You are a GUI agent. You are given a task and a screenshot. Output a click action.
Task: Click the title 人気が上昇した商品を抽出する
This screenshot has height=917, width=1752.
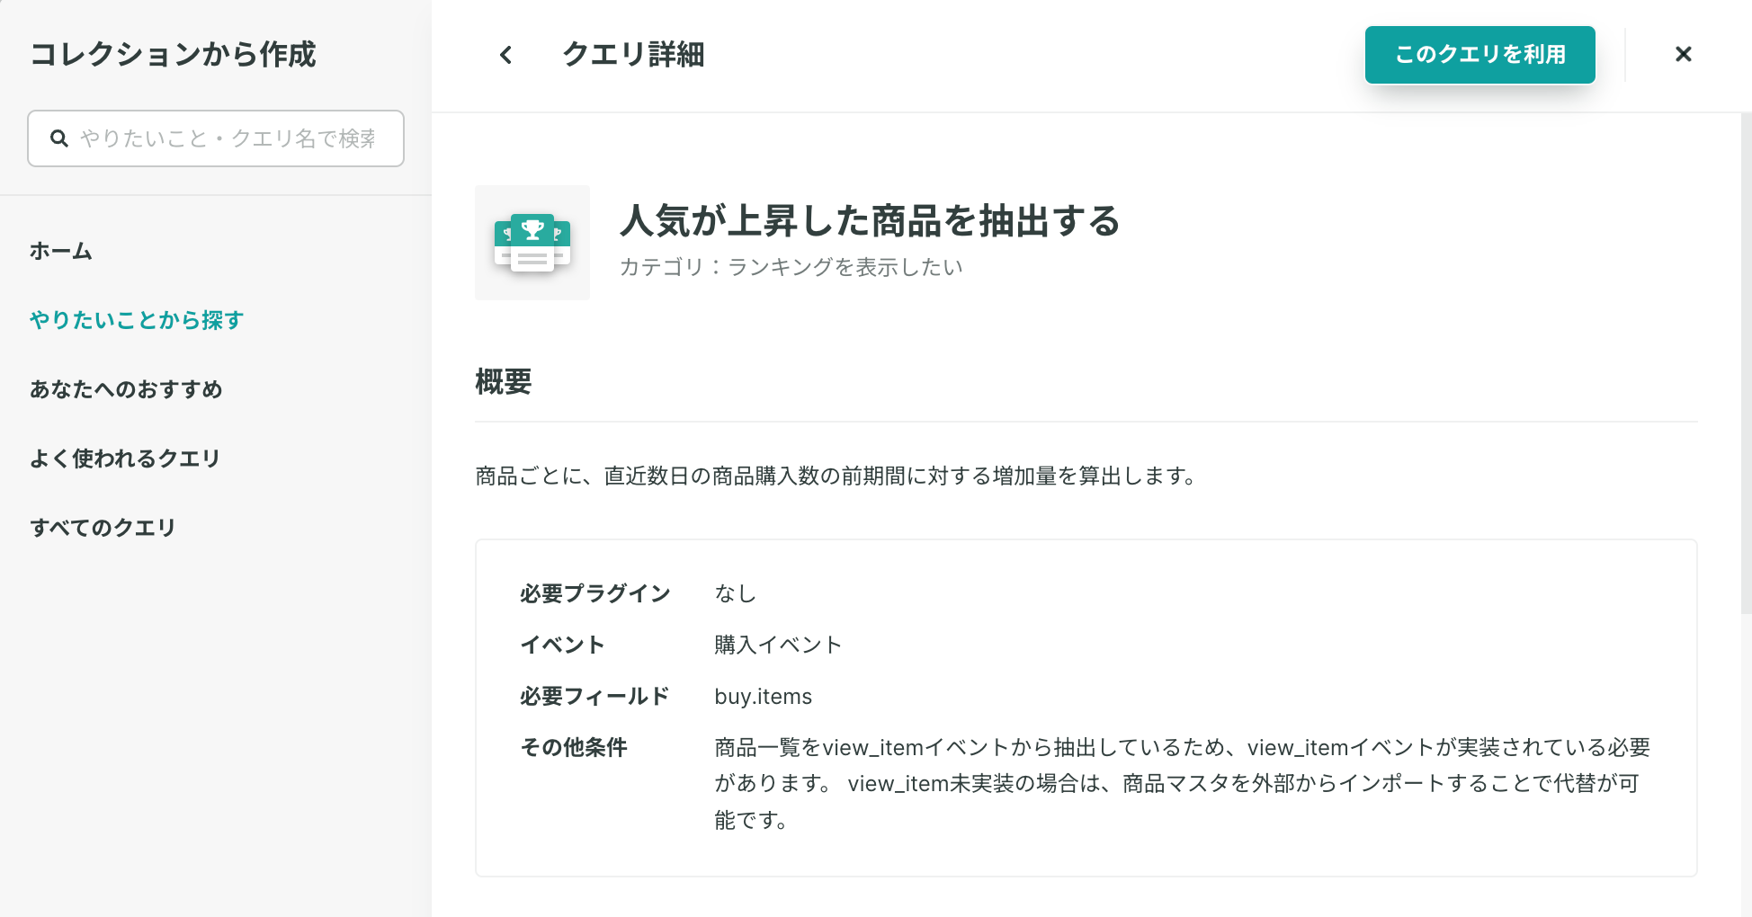[x=871, y=220]
